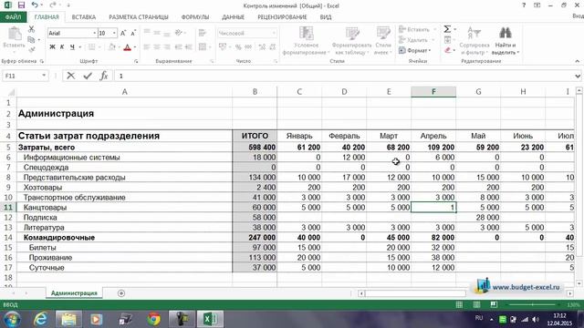
Task: Open the Шрифт group dialog launcher
Action: coord(136,61)
